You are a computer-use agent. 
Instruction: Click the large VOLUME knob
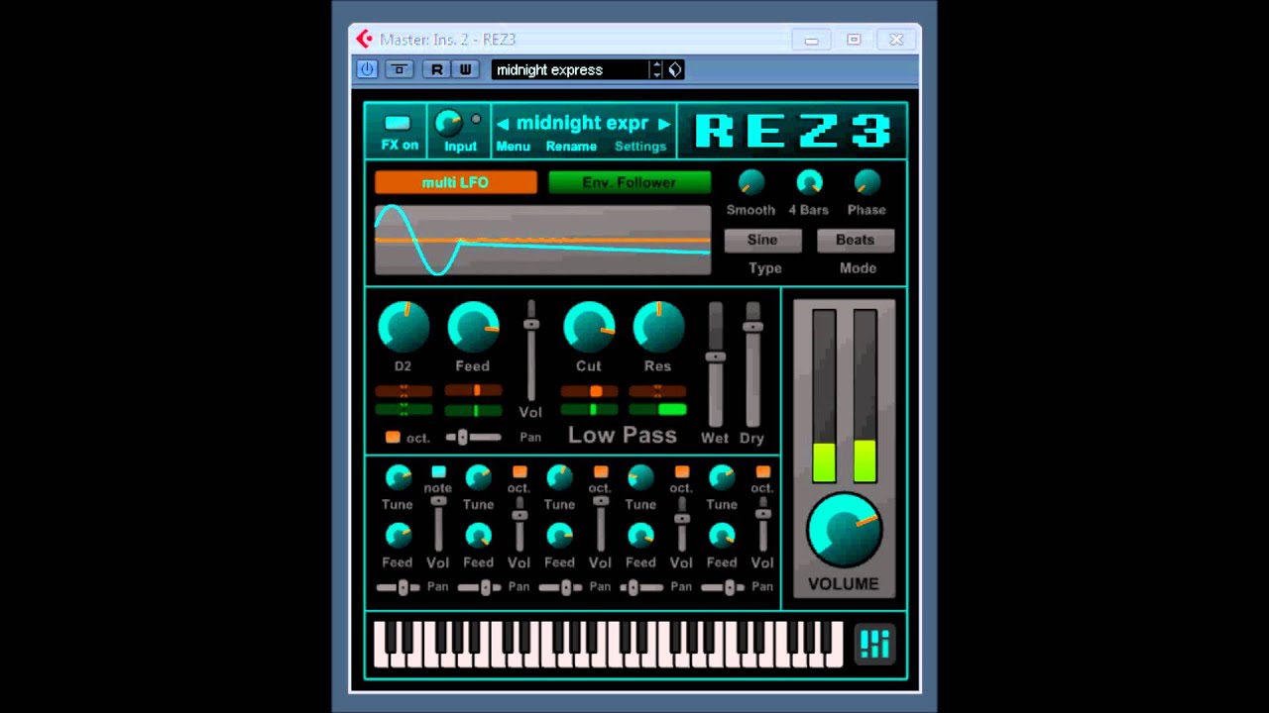[844, 530]
